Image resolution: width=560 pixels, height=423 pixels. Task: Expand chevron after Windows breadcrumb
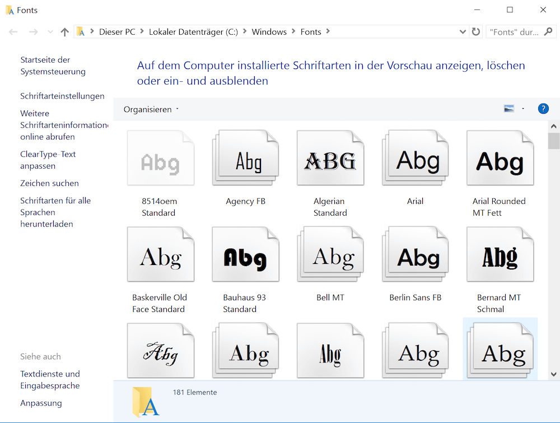coord(293,31)
